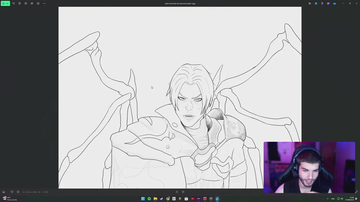Click the actual size zoom icon
360x202 pixels.
tap(183, 192)
